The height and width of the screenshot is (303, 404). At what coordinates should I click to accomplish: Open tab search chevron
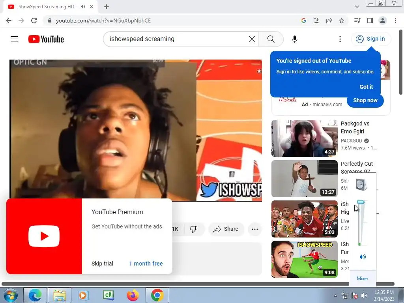coord(357,7)
